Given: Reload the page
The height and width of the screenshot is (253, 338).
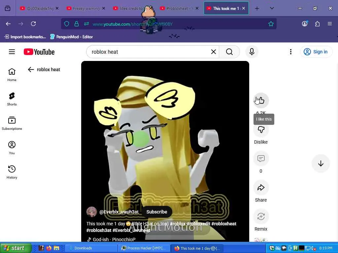Looking at the screenshot, I should (33, 24).
